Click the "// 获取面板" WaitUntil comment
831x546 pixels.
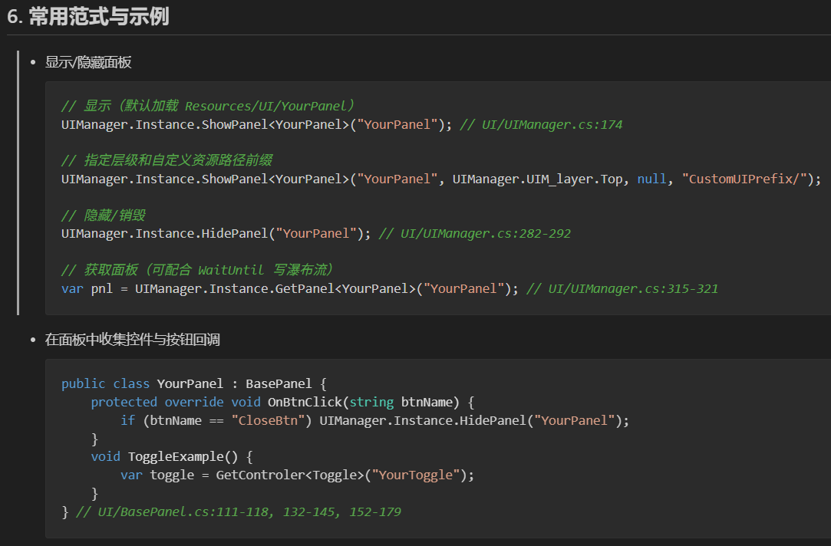click(x=196, y=270)
